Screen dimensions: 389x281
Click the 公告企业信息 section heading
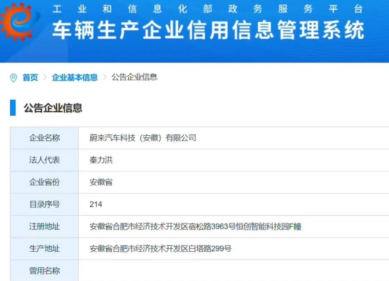[53, 108]
